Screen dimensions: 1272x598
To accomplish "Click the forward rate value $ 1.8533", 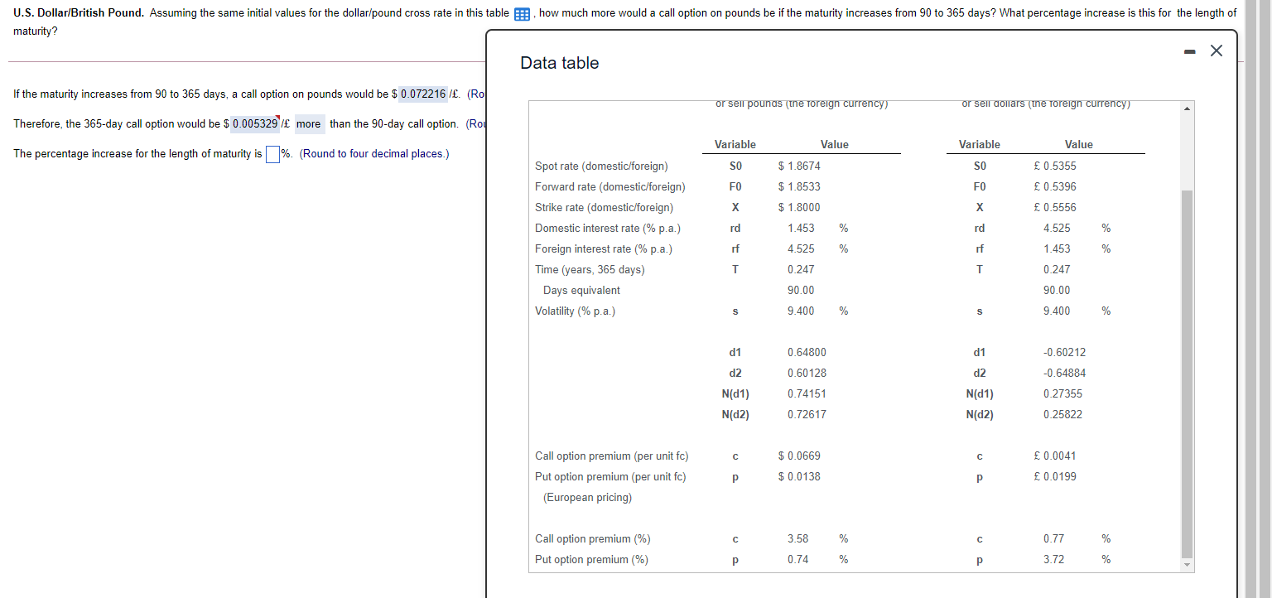I will tap(800, 187).
